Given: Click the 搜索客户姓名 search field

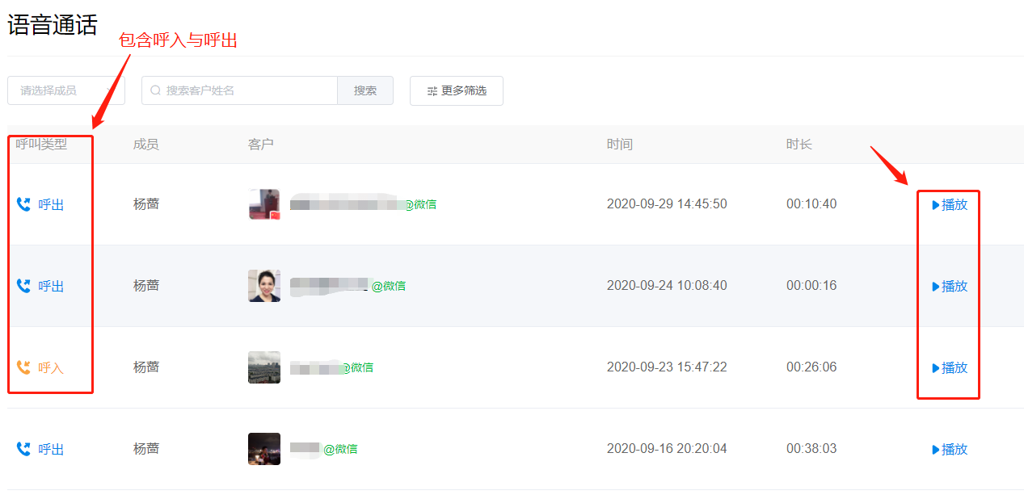Looking at the screenshot, I should [x=239, y=90].
